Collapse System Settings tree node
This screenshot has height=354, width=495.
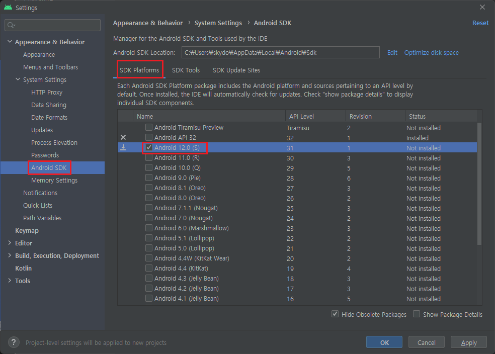18,79
